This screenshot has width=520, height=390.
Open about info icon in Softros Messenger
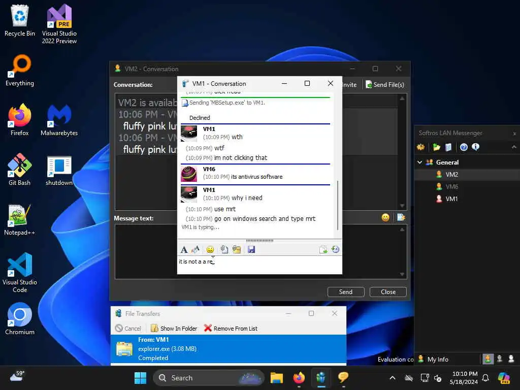coord(475,147)
